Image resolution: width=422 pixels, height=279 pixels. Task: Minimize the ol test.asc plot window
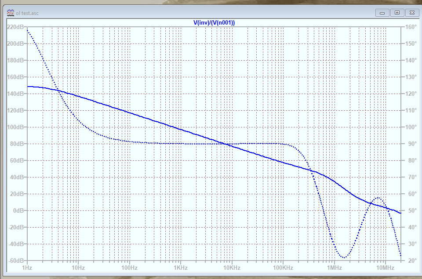coord(382,13)
